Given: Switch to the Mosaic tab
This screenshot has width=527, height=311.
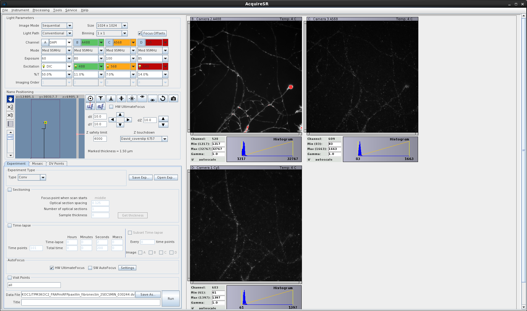Looking at the screenshot, I should (37, 163).
